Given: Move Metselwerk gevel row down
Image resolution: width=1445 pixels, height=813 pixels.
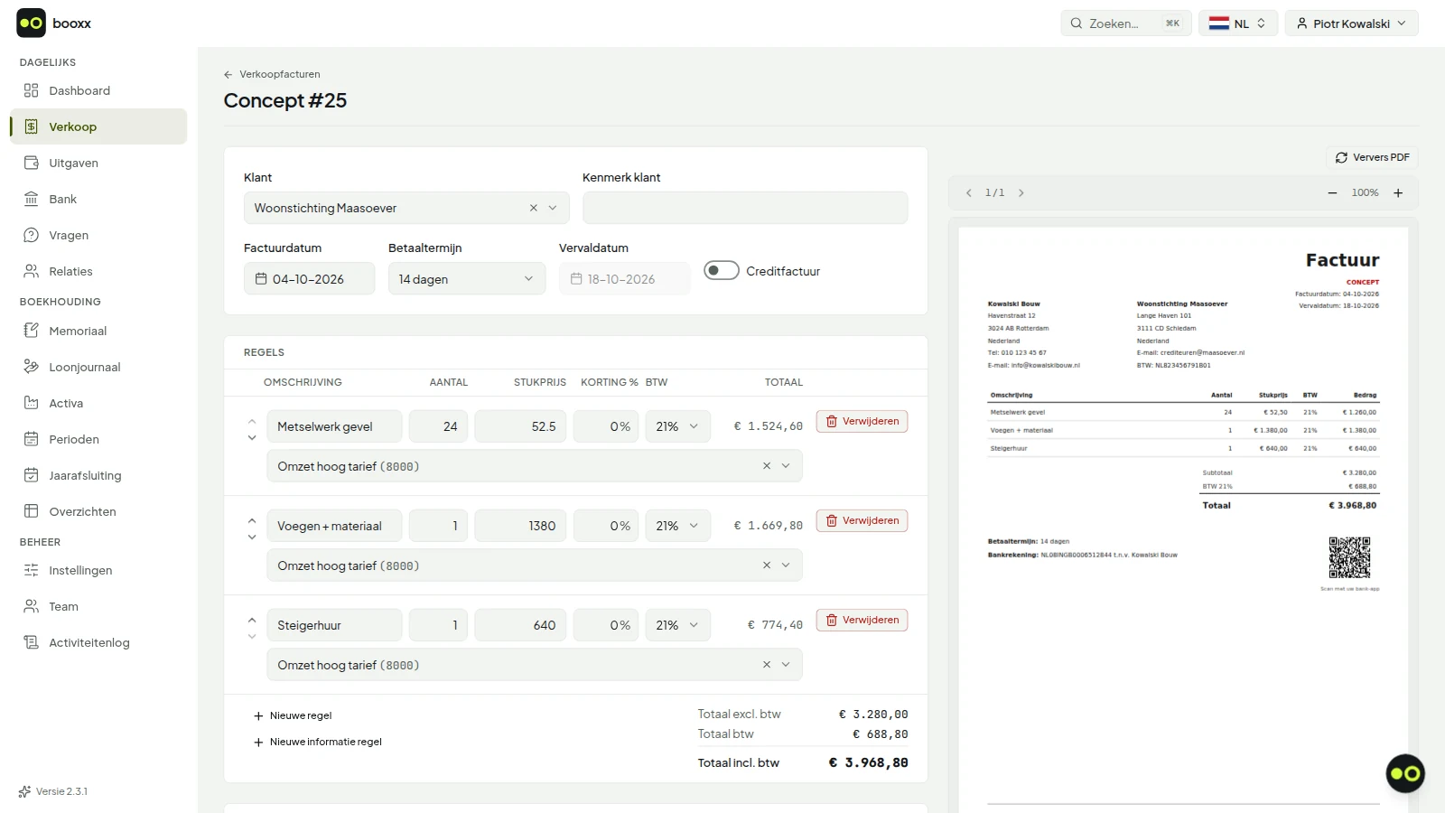Looking at the screenshot, I should pyautogui.click(x=252, y=438).
